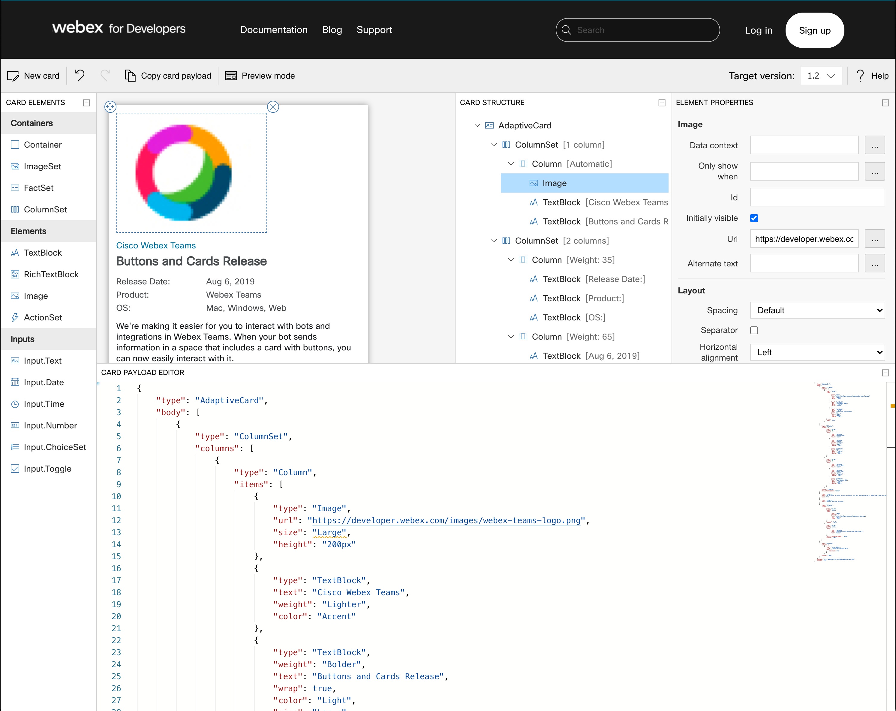Select TextBlock [Aug 6, 2019] node
Viewport: 896px width, 711px height.
click(585, 356)
